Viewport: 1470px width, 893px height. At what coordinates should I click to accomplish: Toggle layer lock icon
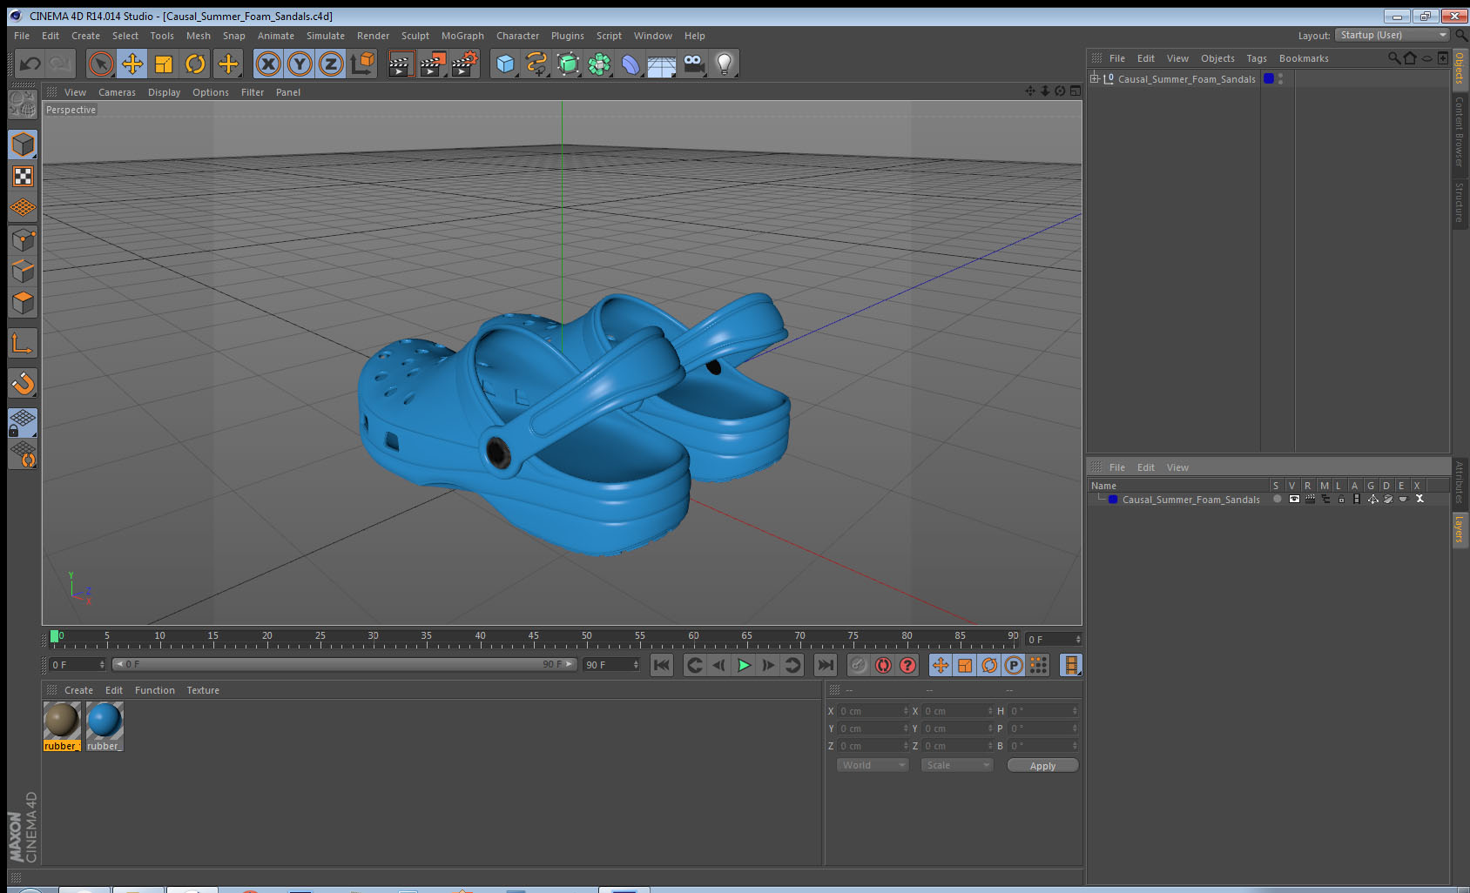1341,500
